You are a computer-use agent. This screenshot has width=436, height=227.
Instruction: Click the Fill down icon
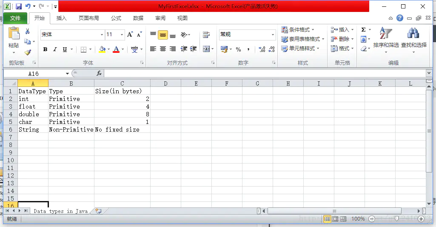[363, 39]
